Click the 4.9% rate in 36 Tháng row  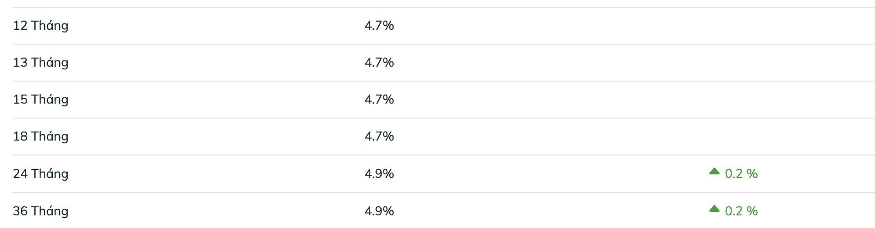[379, 211]
